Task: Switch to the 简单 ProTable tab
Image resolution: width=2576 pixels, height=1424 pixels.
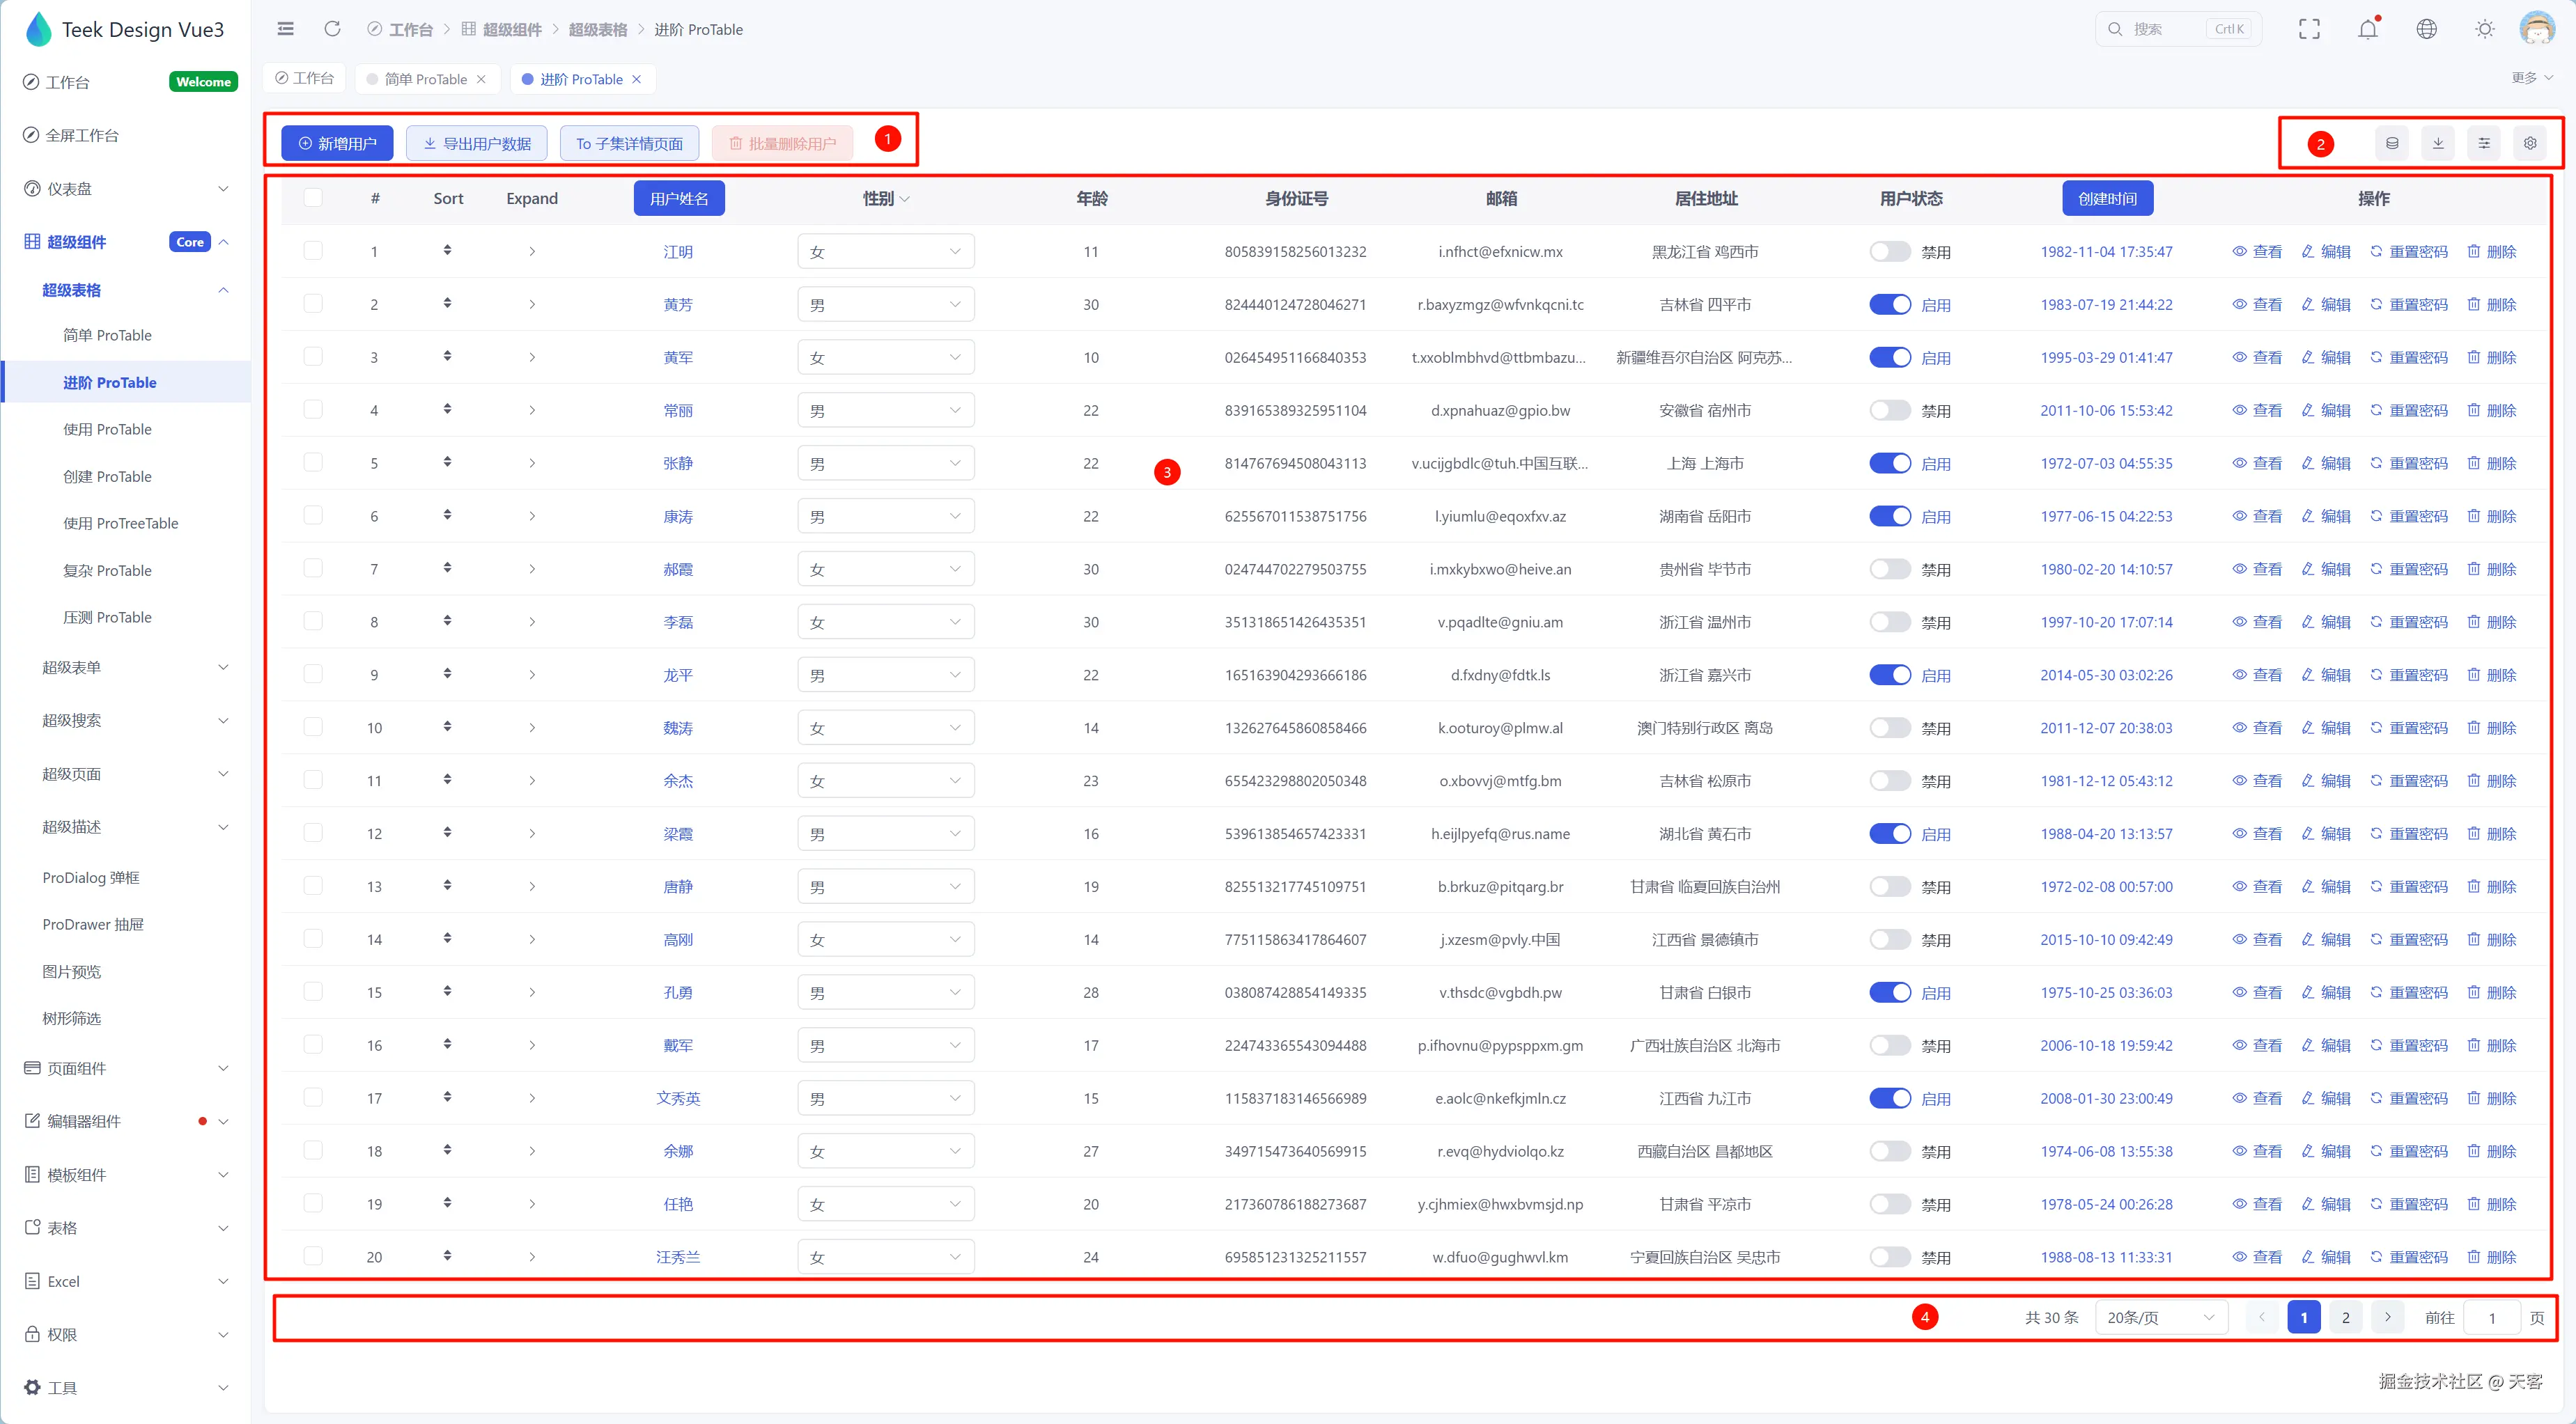Action: pos(425,79)
